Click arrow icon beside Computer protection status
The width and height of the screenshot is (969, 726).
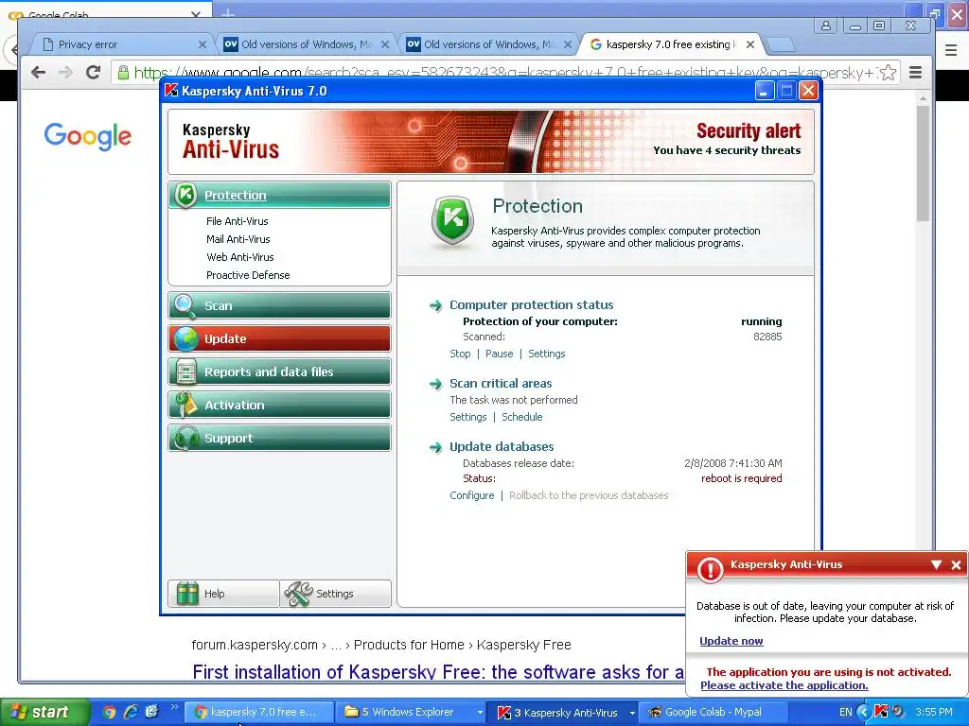coord(435,305)
